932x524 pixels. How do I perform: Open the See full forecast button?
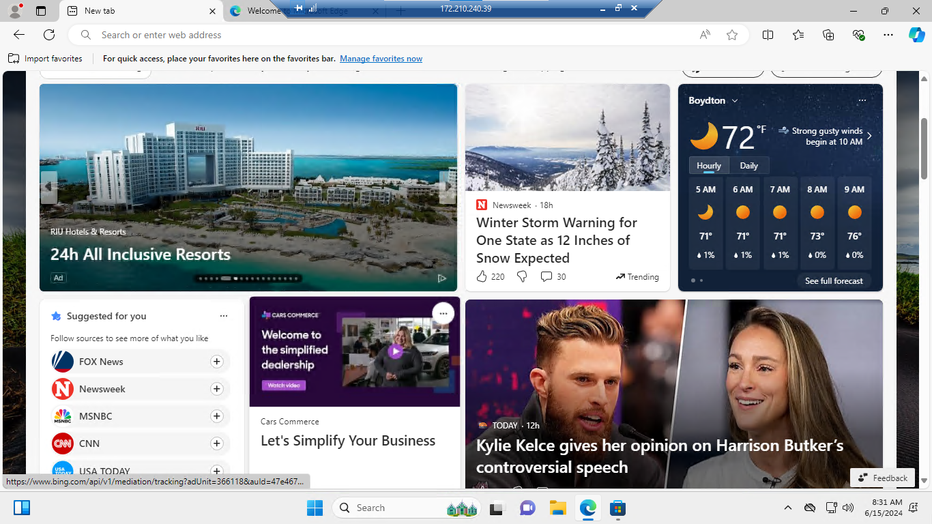pos(834,280)
